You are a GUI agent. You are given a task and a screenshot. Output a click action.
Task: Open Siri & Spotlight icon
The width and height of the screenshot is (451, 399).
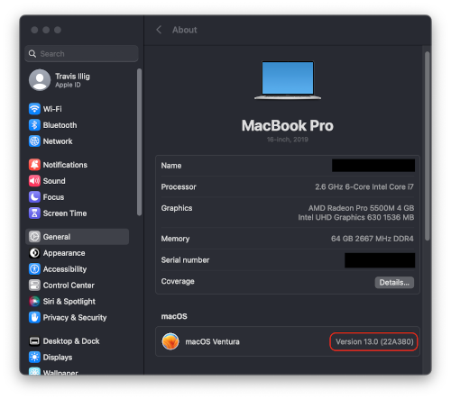(34, 301)
